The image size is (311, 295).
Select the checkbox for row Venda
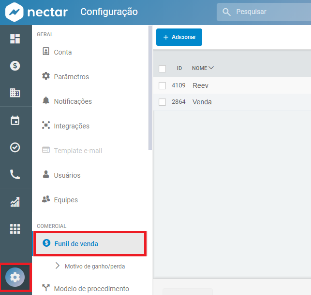(163, 102)
